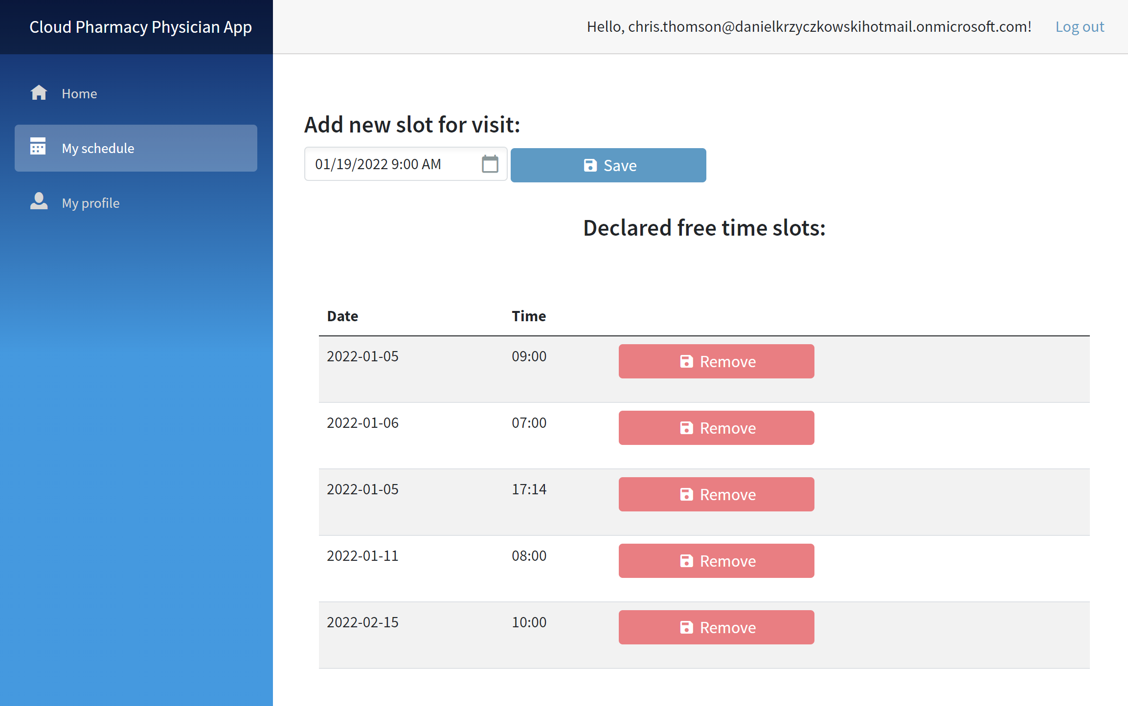
Task: Click disk icon on 2022-02-15 Remove button
Action: coord(686,627)
